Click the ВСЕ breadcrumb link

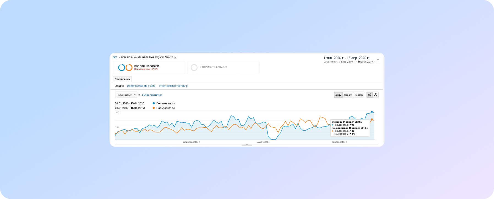pos(115,57)
